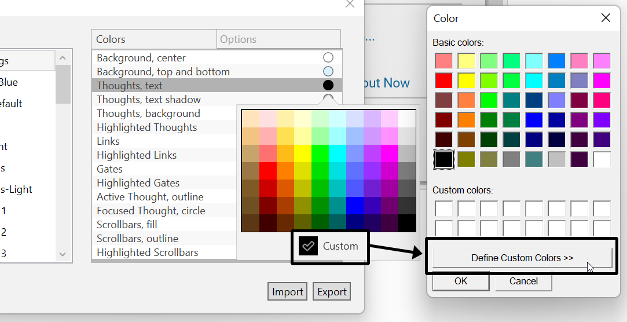The width and height of the screenshot is (627, 322).
Task: Click black circle beside Thoughts, text
Action: 328,85
